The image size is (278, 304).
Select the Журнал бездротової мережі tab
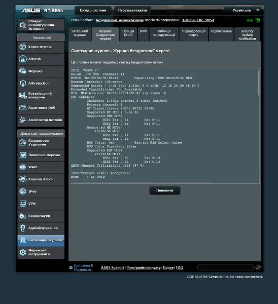coord(105,34)
